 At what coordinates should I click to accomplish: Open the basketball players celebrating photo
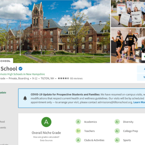pyautogui.click(x=128, y=45)
